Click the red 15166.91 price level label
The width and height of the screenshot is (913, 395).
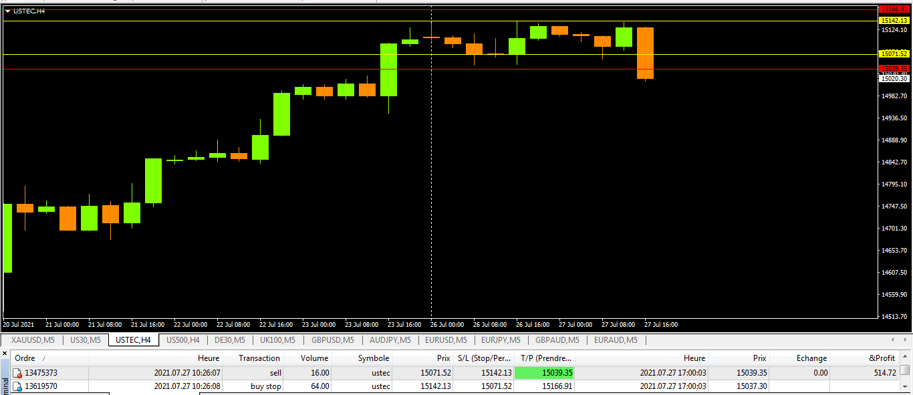pyautogui.click(x=894, y=9)
